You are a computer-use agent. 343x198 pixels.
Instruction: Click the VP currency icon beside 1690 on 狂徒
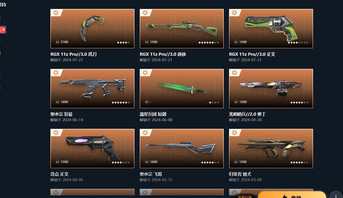[x=58, y=102]
